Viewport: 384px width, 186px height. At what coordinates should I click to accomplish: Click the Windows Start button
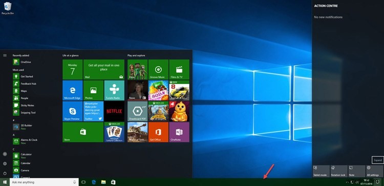tap(5, 182)
